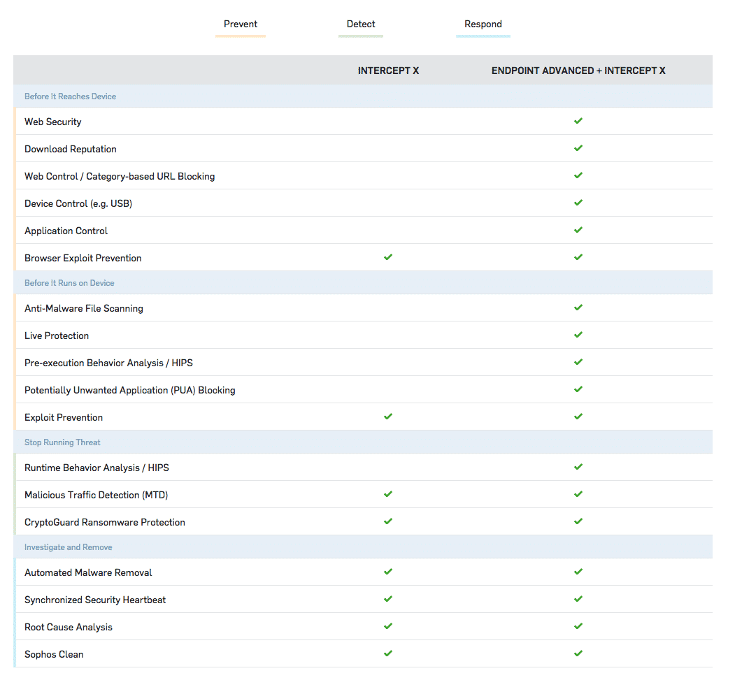This screenshot has width=735, height=694.
Task: Click Endpoint Advanced checkmark for Web Security
Action: (578, 121)
